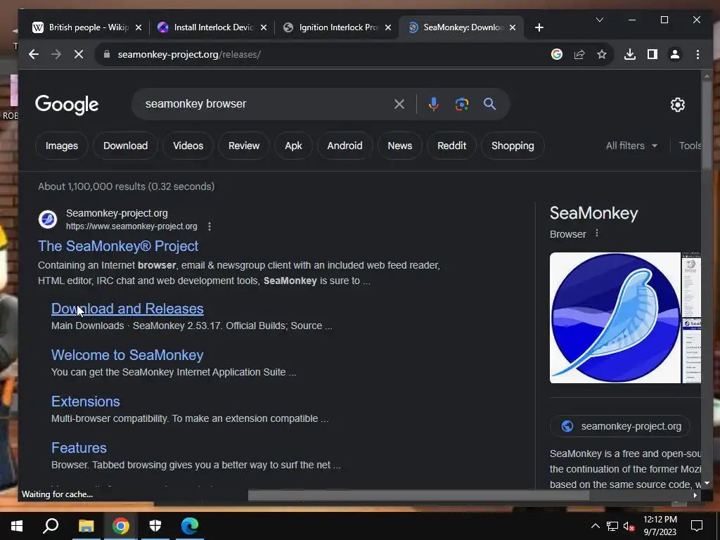View site info padlock icon
The image size is (720, 540).
pyautogui.click(x=107, y=54)
